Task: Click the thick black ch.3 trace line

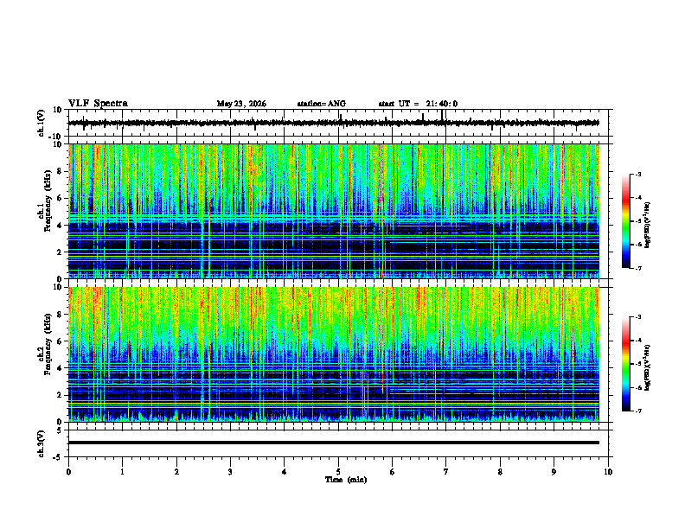Action: click(x=333, y=443)
